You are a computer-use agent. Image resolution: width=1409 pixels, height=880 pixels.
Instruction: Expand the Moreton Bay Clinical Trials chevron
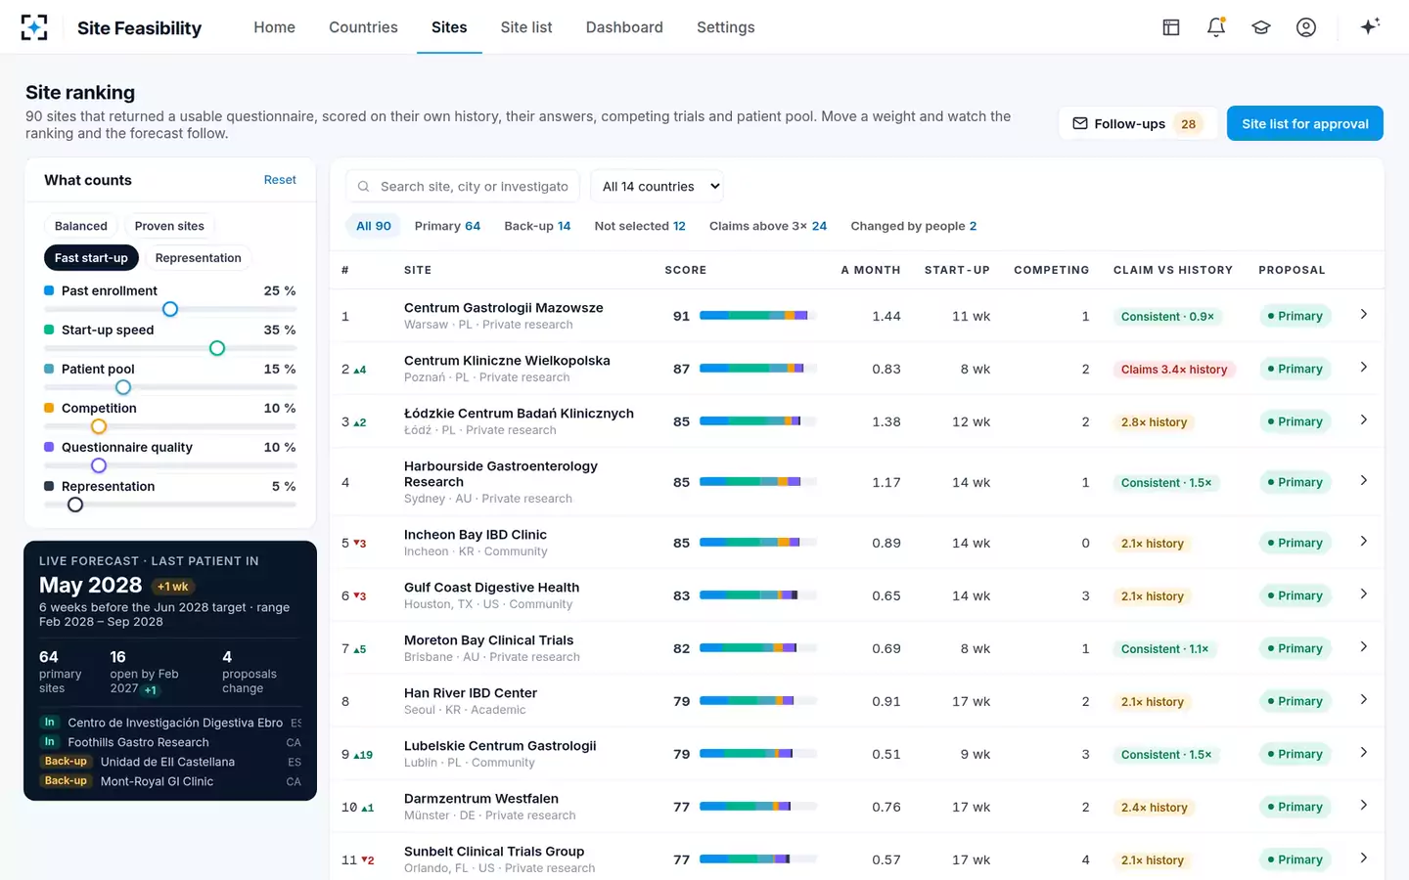(x=1363, y=647)
